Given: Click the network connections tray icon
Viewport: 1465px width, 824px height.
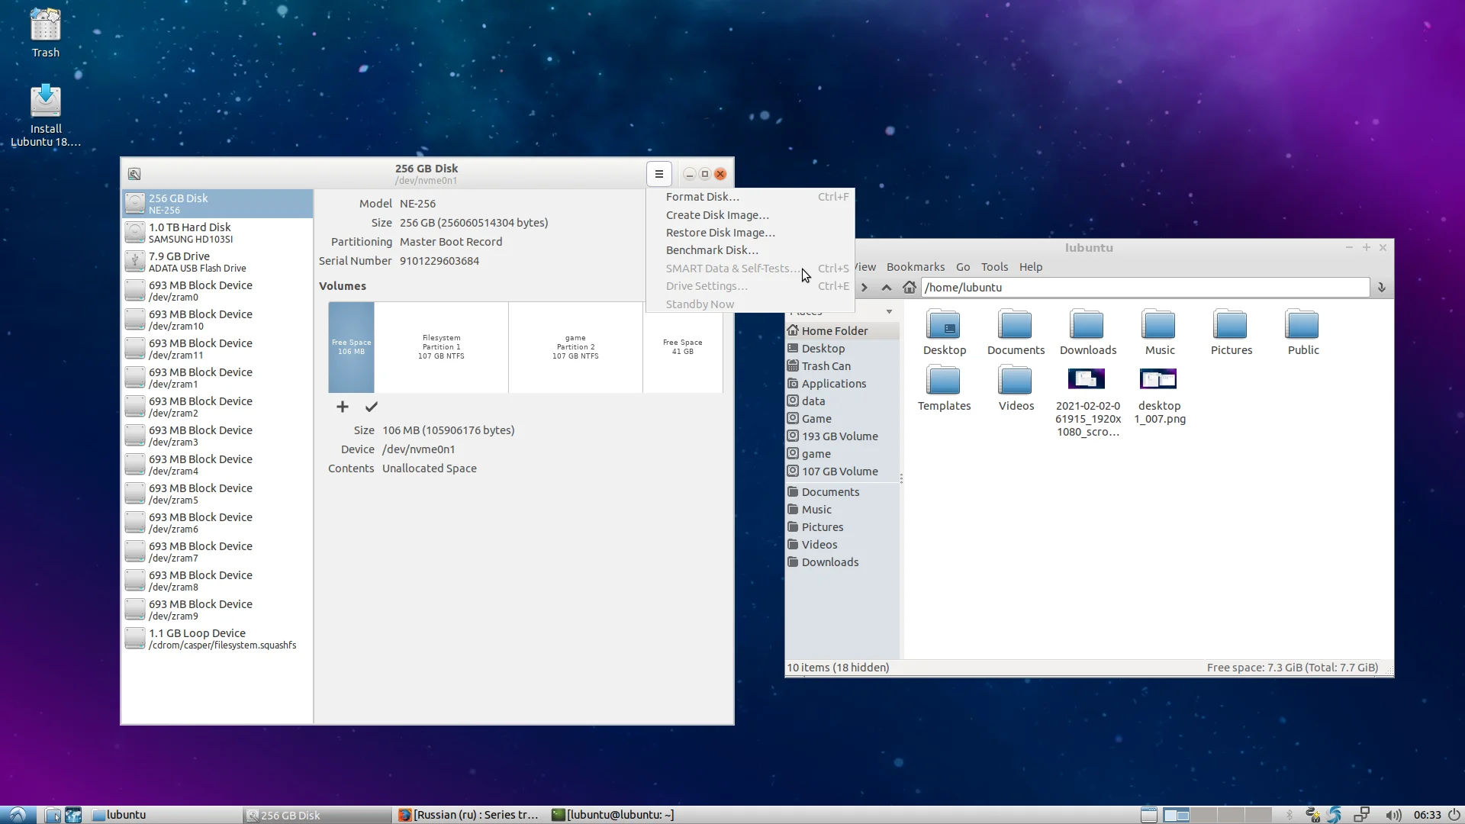Looking at the screenshot, I should pyautogui.click(x=1362, y=815).
